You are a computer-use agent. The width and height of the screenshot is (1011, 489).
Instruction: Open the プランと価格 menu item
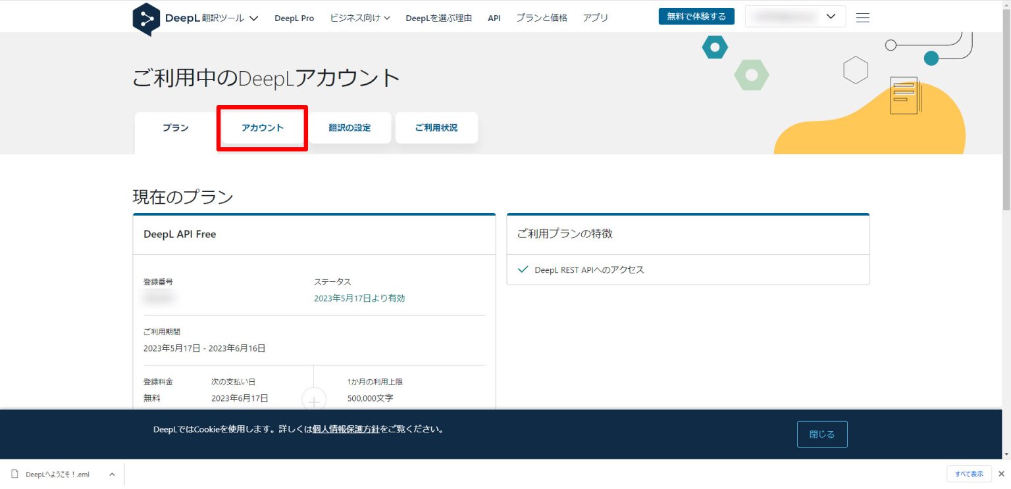click(541, 18)
